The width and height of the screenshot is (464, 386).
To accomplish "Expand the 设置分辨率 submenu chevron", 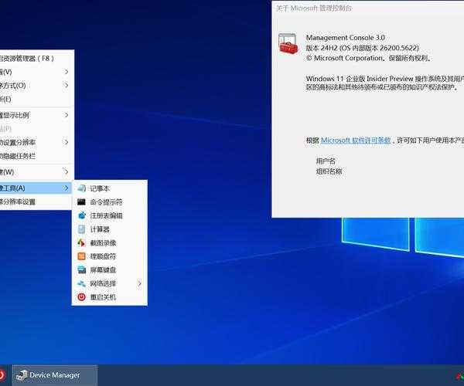I will pyautogui.click(x=67, y=142).
